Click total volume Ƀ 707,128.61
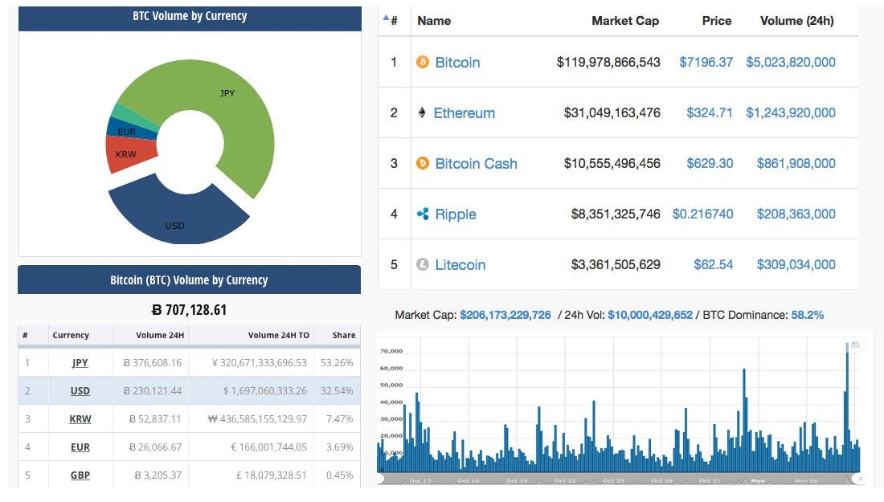884x502 pixels. (189, 310)
